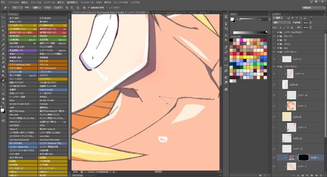Select the Path Selection tool
The image size is (327, 177).
click(x=3, y=90)
